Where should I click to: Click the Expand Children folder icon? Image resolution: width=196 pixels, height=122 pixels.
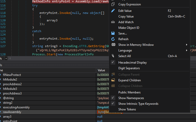(113, 80)
